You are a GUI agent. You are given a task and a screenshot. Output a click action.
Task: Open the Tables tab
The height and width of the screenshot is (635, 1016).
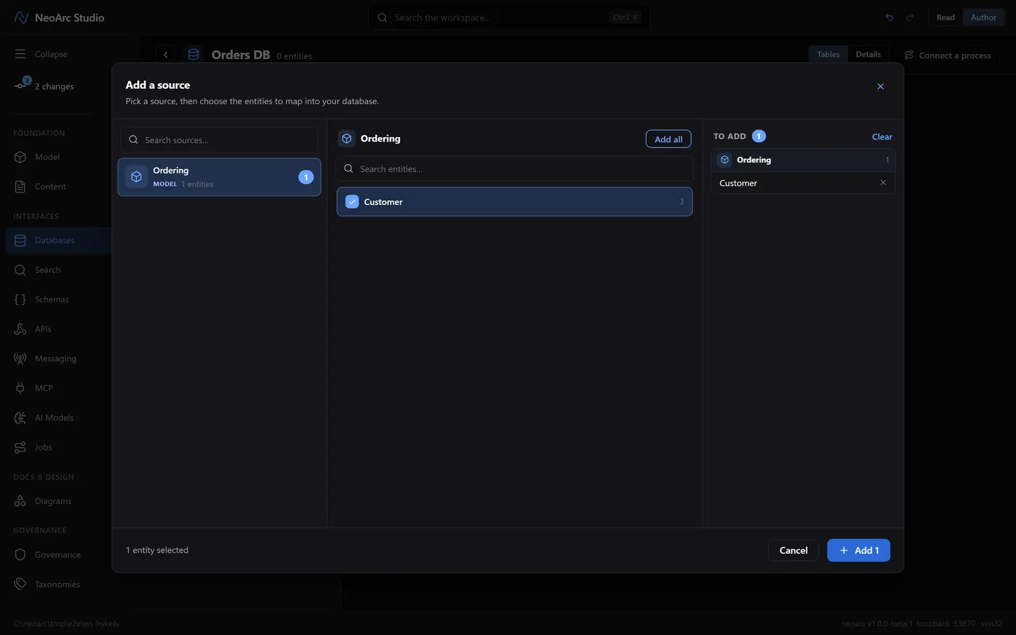click(x=828, y=55)
